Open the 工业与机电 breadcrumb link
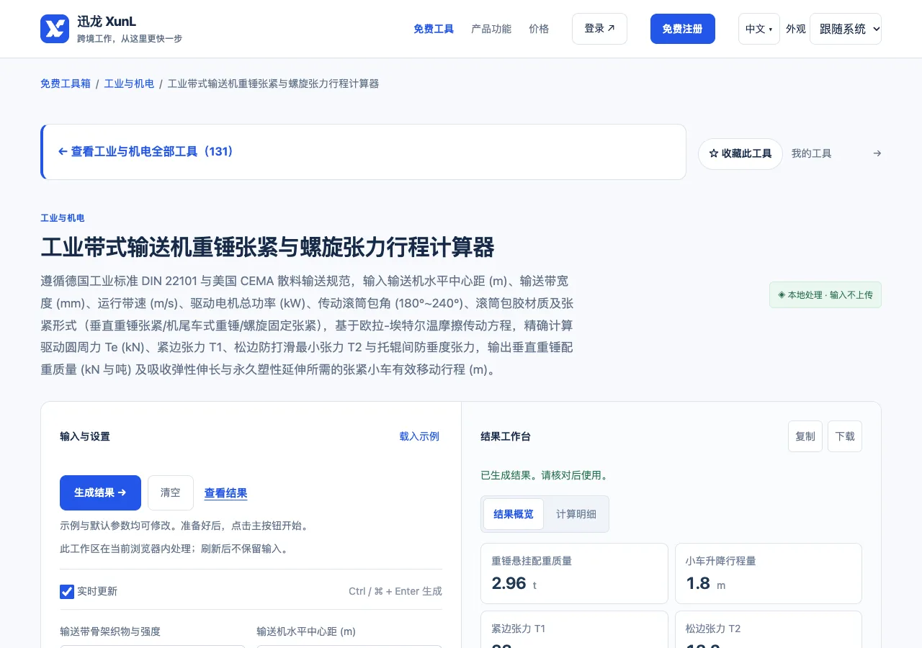Screen dimensions: 922x648 [x=129, y=84]
